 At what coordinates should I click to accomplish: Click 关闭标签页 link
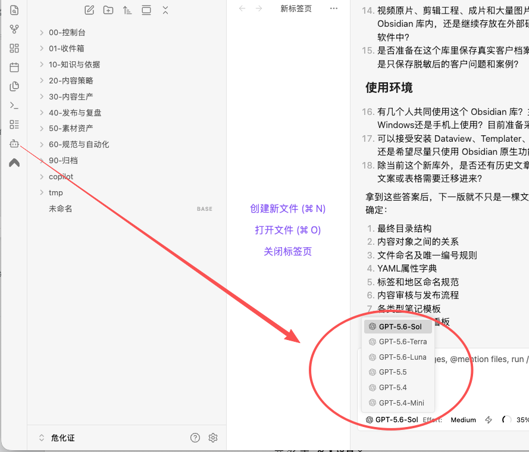pyautogui.click(x=287, y=251)
